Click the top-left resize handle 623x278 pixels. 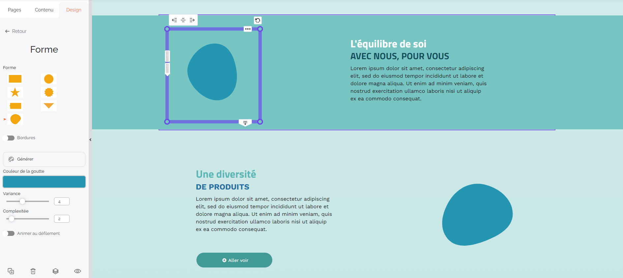tap(167, 29)
